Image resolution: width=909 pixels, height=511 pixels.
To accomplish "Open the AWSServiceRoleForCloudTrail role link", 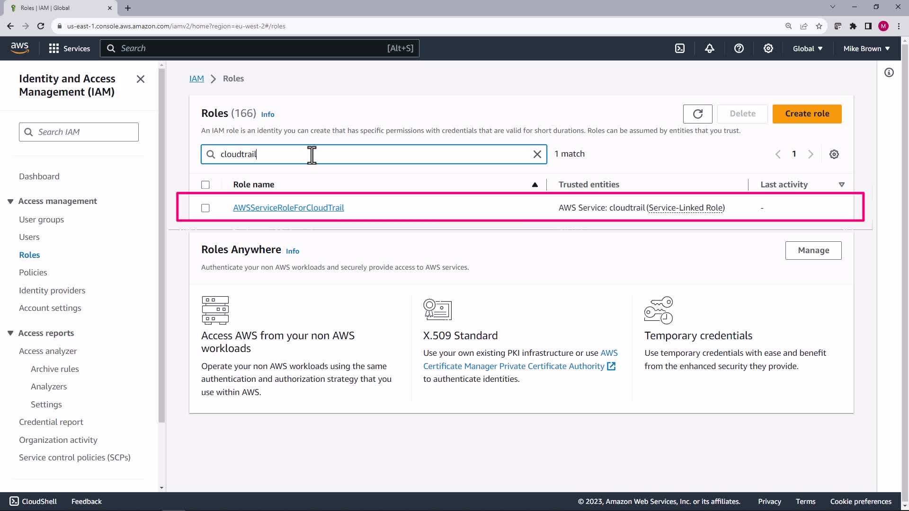I will click(x=288, y=208).
